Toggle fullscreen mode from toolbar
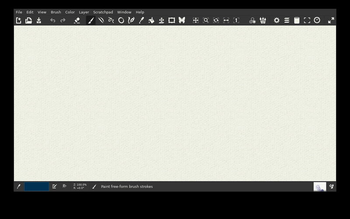 click(331, 20)
